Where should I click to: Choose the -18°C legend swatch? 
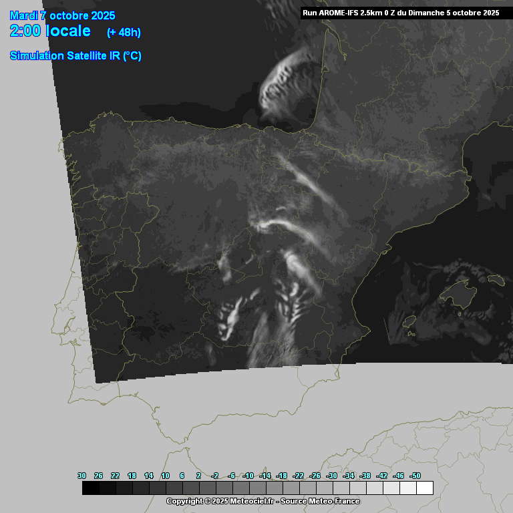pos(291,488)
